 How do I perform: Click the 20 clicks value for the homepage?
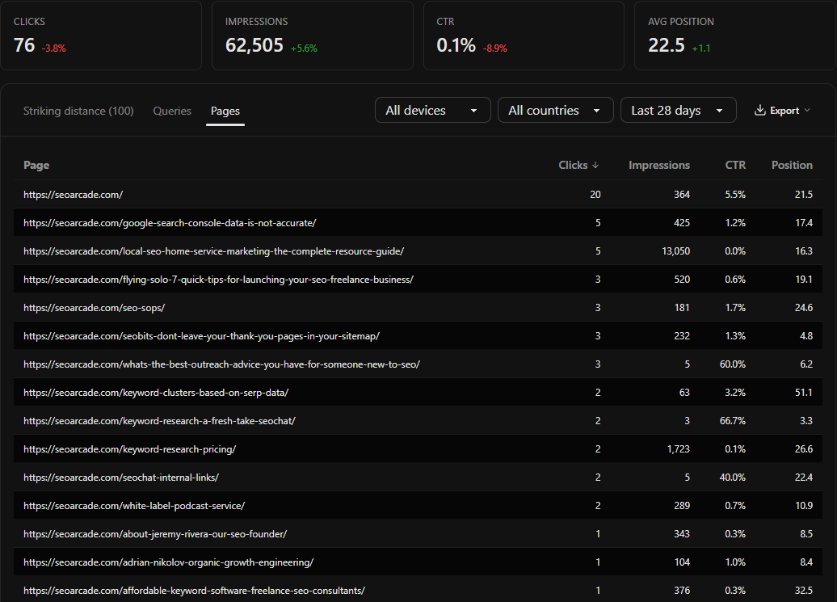pos(595,195)
